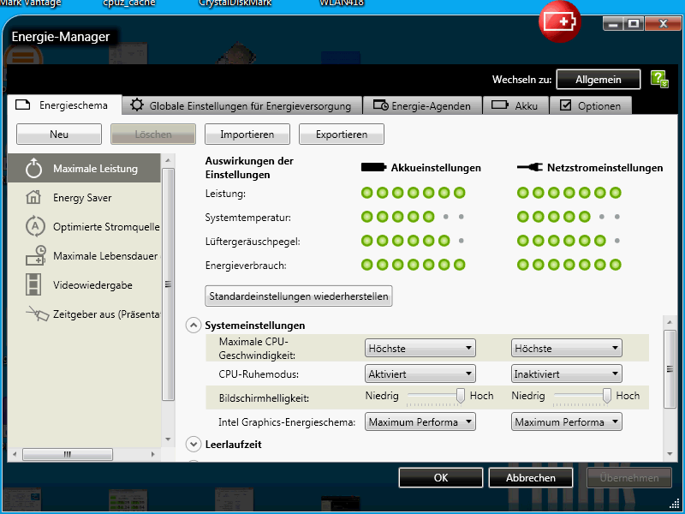Open battery Intel Graphics-Energieschema dropdown
This screenshot has width=685, height=514.
[420, 422]
